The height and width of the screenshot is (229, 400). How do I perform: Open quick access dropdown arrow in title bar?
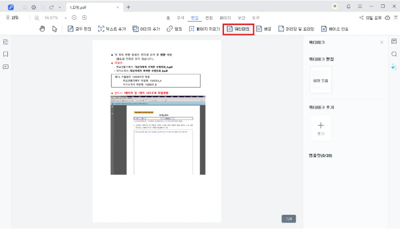click(59, 8)
